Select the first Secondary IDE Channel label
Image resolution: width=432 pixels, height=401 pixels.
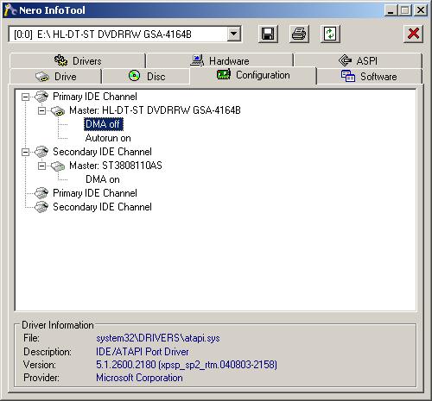(102, 152)
